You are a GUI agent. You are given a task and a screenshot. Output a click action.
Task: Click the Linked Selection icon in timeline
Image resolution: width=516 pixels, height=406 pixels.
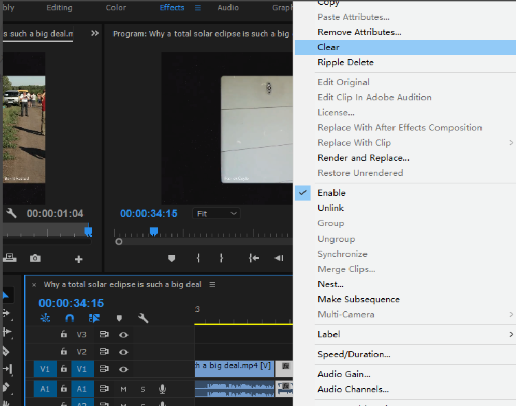pyautogui.click(x=94, y=318)
